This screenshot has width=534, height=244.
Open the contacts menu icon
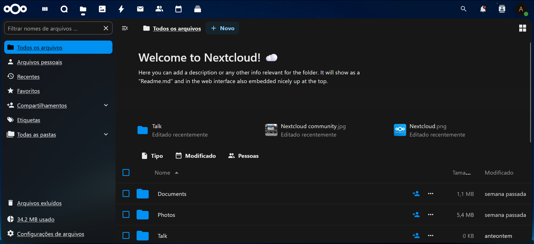tap(502, 9)
